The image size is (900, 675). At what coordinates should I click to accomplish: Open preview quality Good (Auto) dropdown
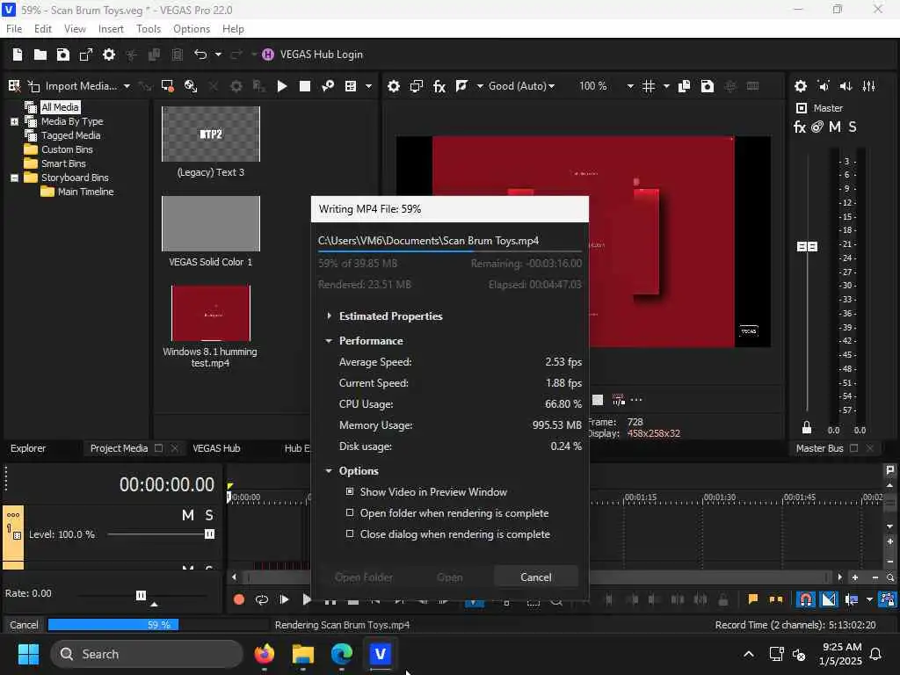click(521, 86)
